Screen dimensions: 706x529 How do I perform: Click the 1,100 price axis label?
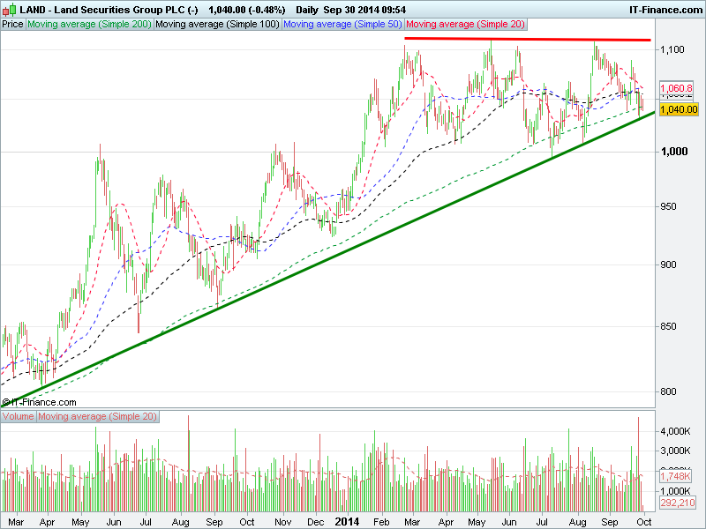tap(672, 49)
